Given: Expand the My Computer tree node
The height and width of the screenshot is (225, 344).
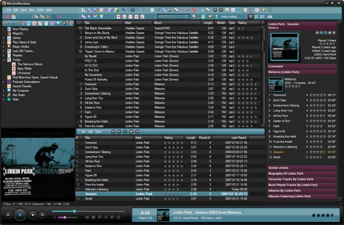Looking at the screenshot, I should point(3,90).
